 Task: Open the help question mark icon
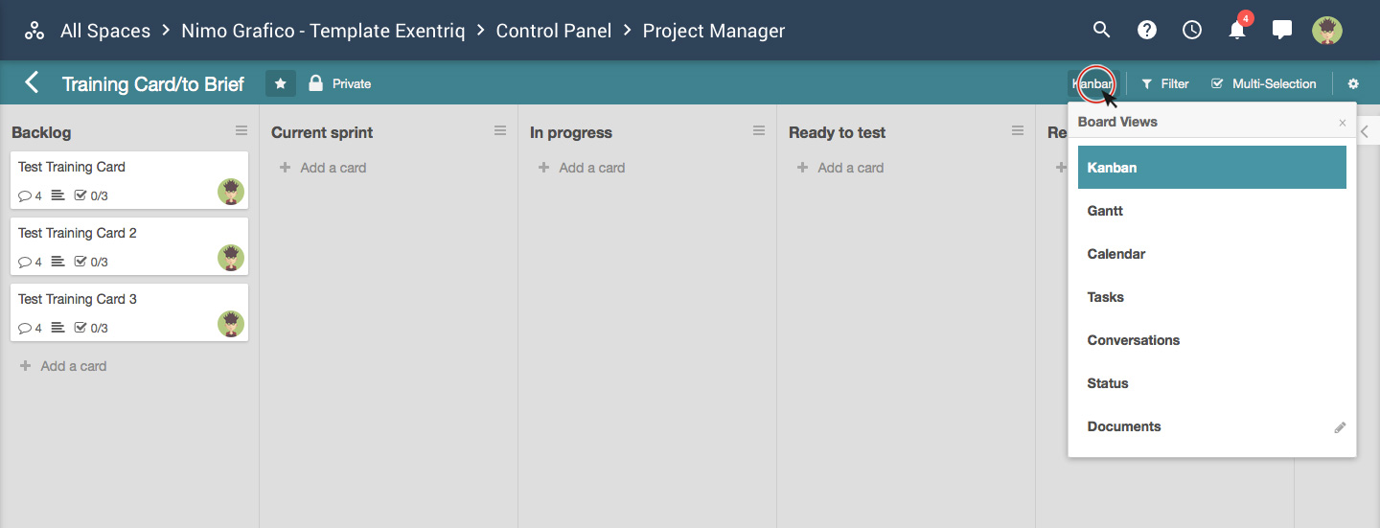[x=1147, y=30]
